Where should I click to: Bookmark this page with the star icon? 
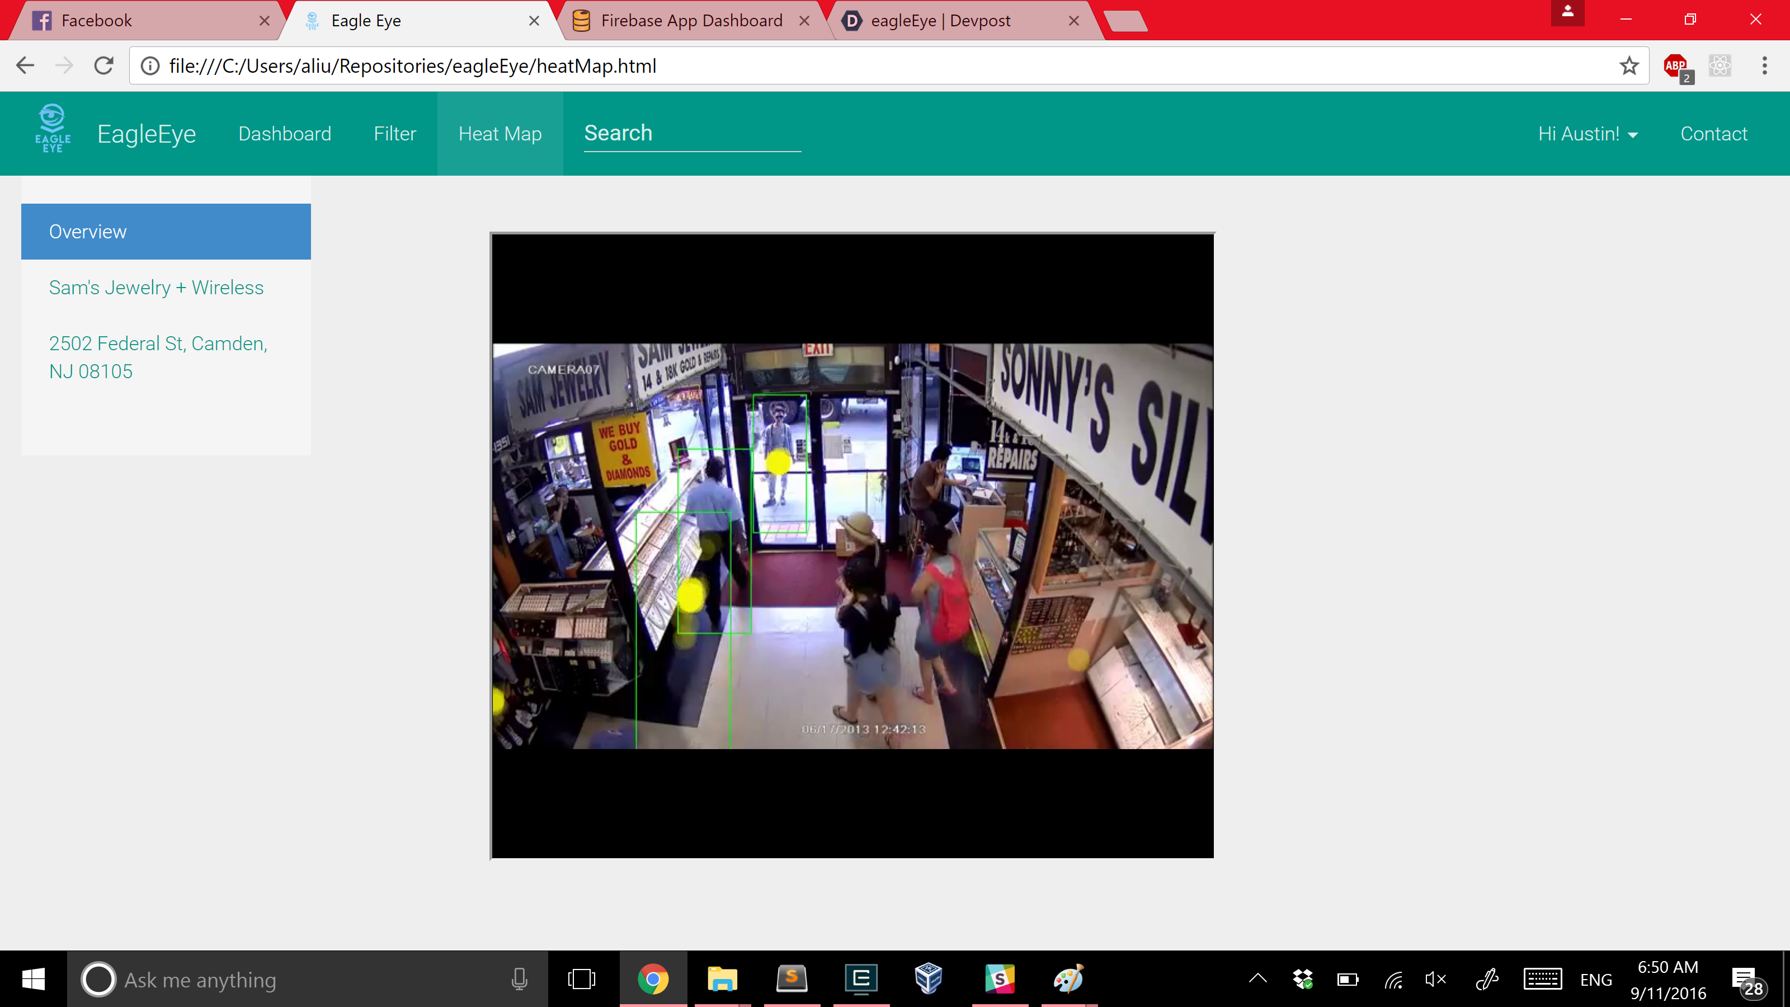1629,66
